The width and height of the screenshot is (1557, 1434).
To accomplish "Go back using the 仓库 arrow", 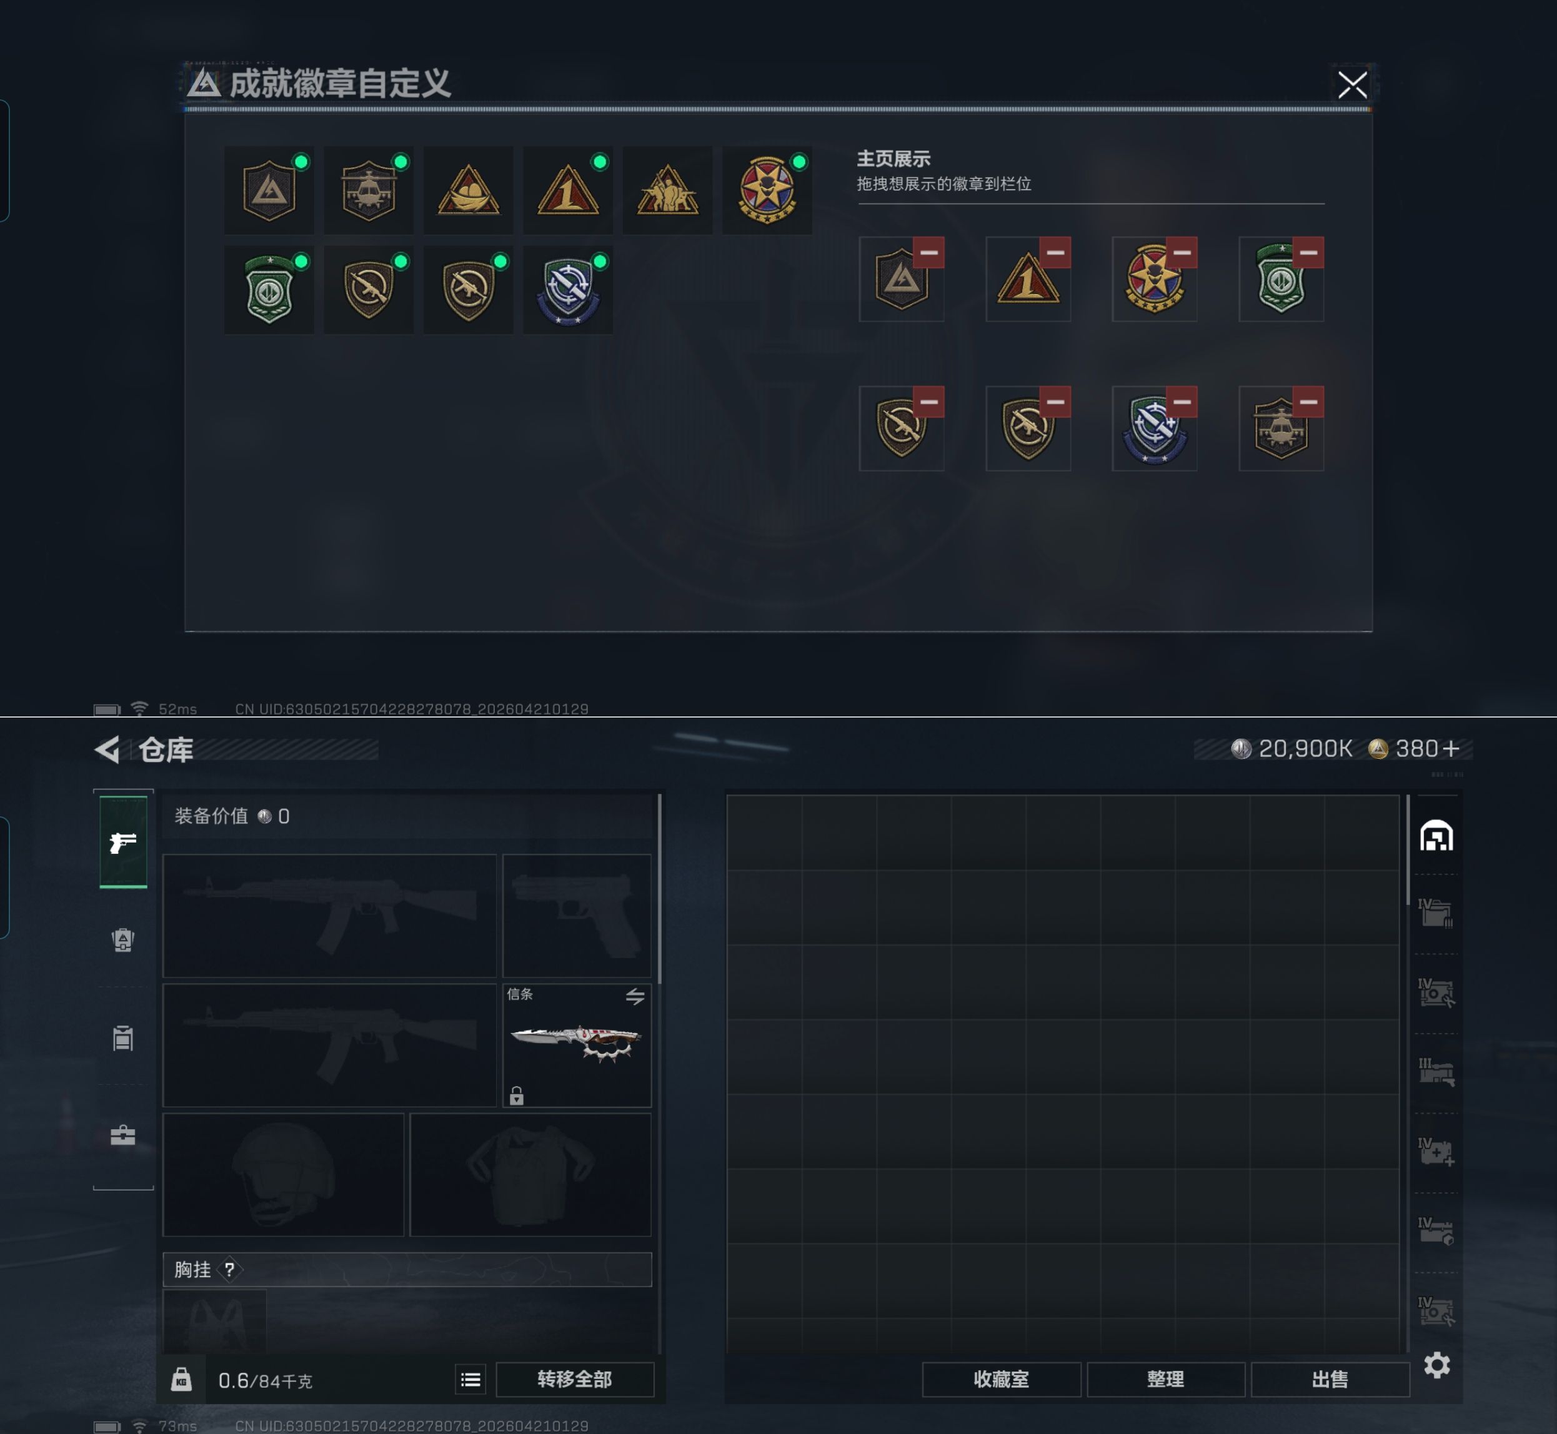I will coord(107,749).
